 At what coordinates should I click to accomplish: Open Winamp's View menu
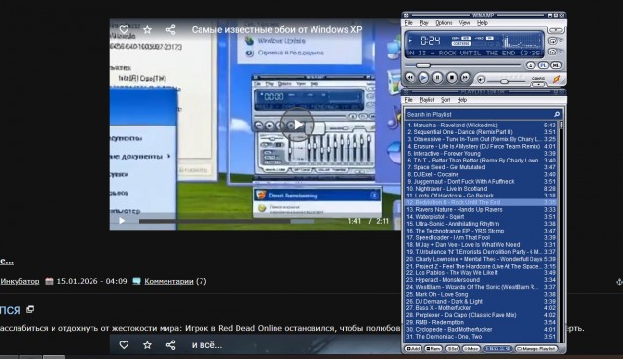464,23
